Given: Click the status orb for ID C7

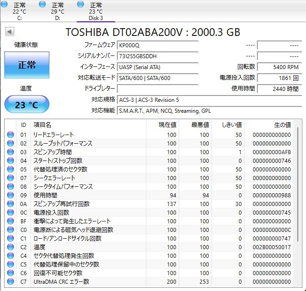Looking at the screenshot, I should point(10,281).
